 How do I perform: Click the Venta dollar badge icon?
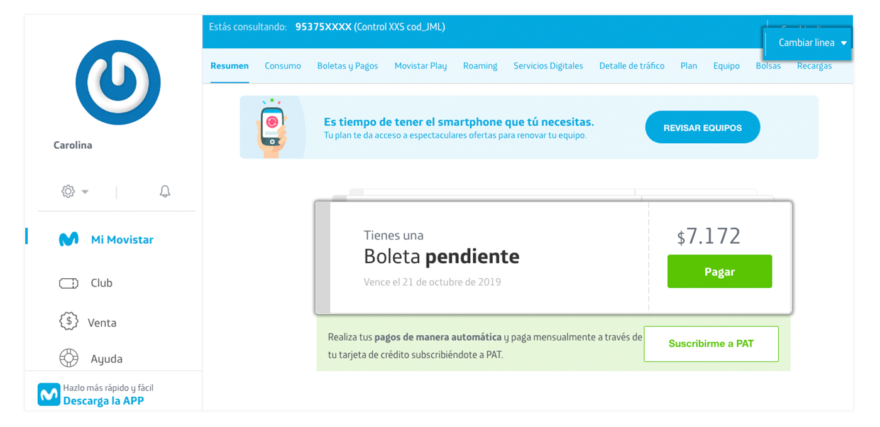(69, 322)
